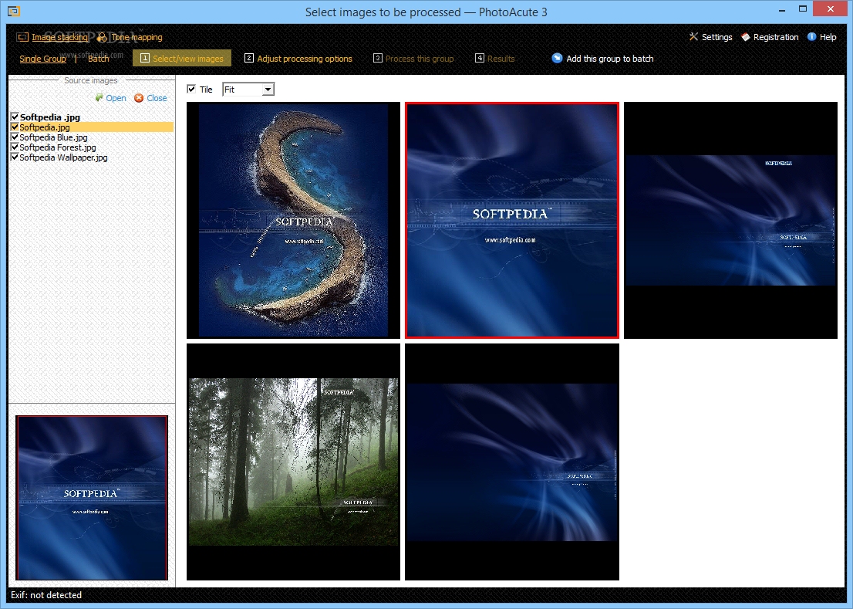The width and height of the screenshot is (853, 609).
Task: Switch to Batch mode
Action: [99, 59]
